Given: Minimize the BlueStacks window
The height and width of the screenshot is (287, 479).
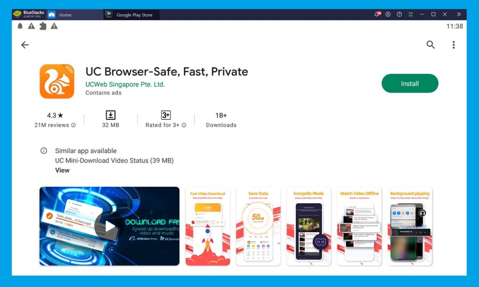Looking at the screenshot, I should [x=422, y=14].
